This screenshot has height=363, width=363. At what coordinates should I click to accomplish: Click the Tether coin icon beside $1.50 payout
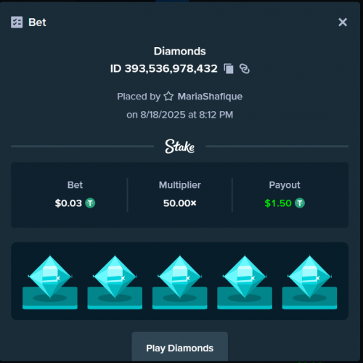(x=300, y=203)
